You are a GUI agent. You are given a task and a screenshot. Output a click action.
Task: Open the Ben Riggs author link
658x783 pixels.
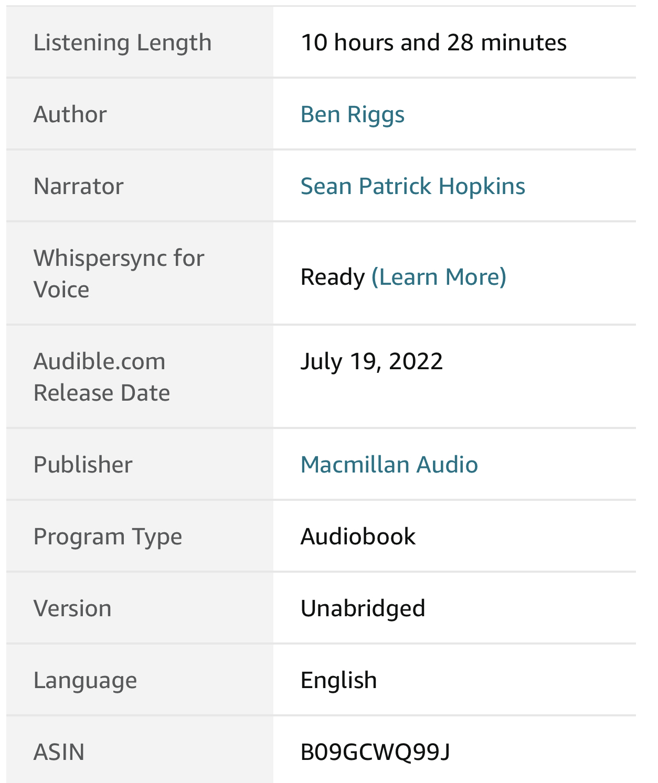(352, 114)
